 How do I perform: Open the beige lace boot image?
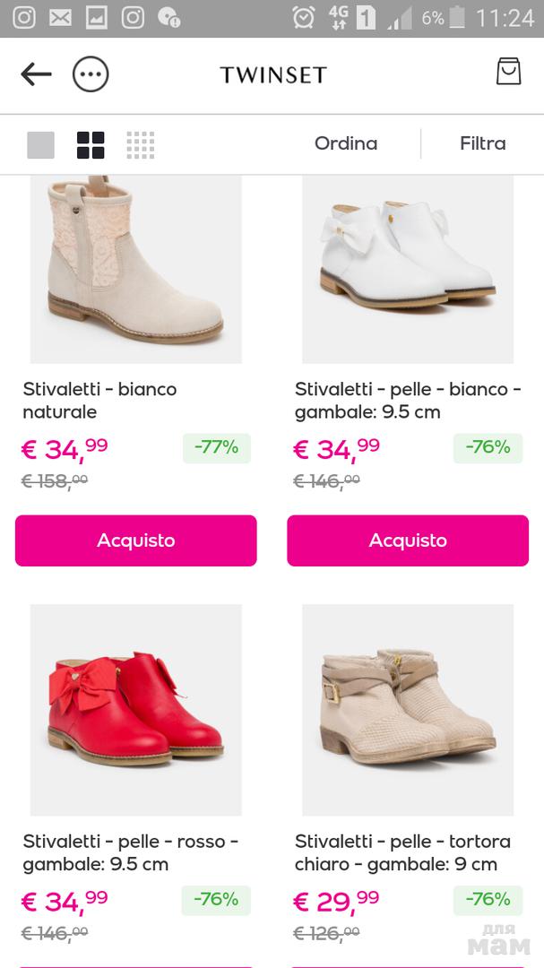coord(136,269)
